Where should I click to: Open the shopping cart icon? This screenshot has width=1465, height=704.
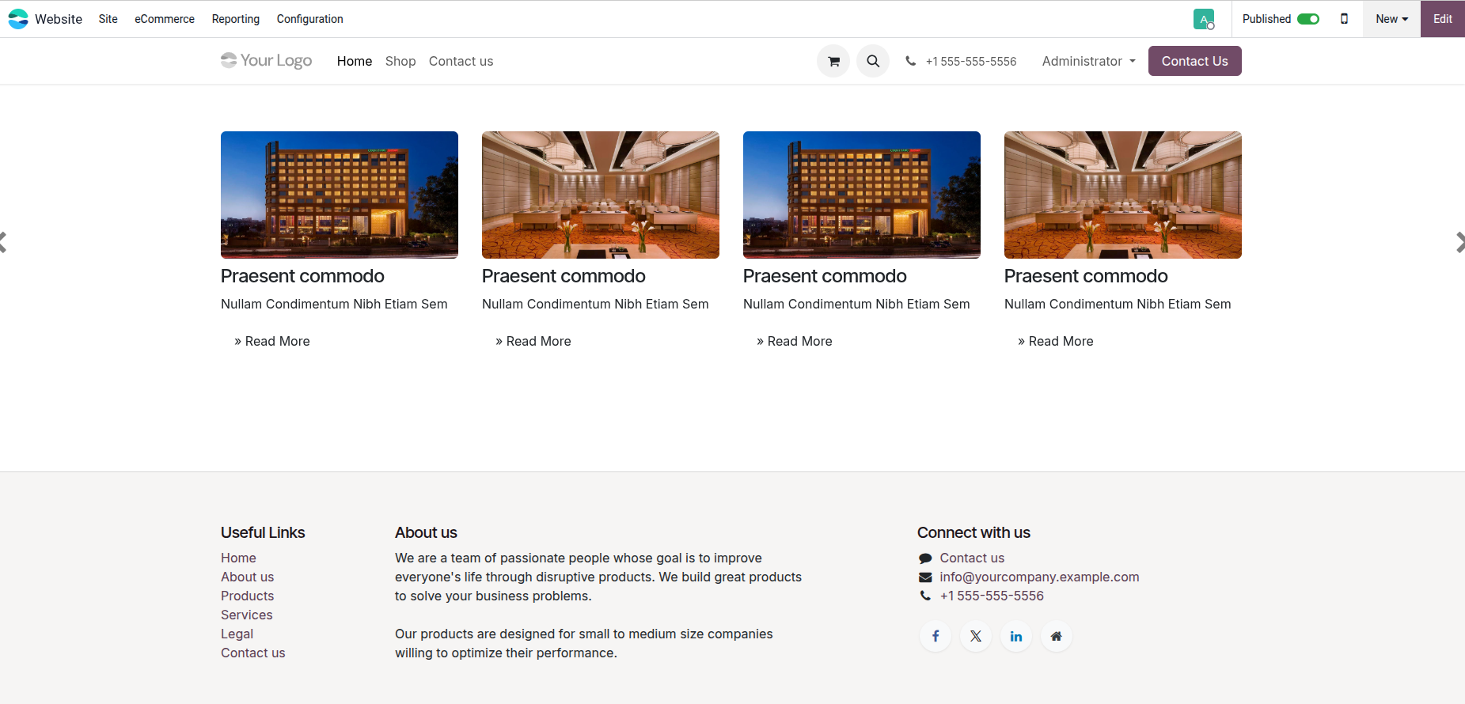click(x=833, y=61)
